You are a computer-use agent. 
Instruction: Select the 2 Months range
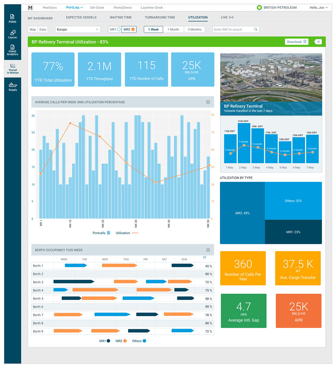(194, 29)
